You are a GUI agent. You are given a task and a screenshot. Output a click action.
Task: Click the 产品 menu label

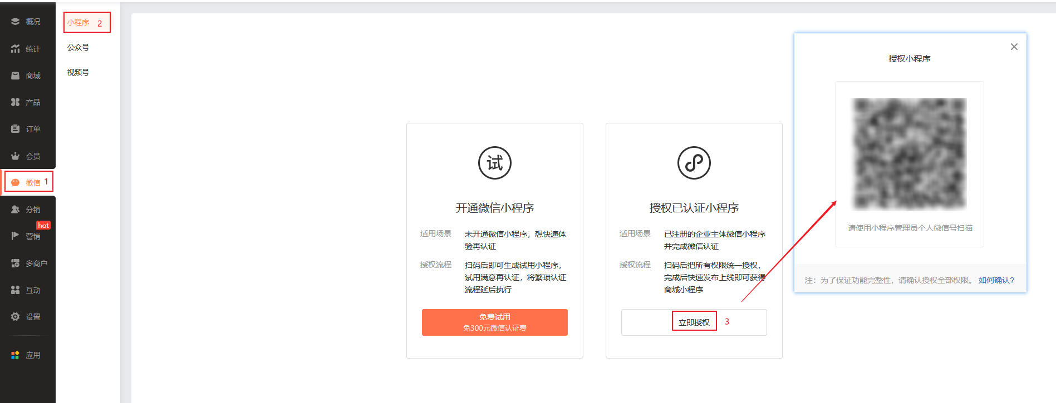(33, 102)
